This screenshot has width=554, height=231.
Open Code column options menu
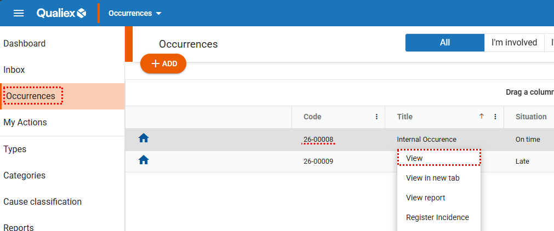coord(376,117)
